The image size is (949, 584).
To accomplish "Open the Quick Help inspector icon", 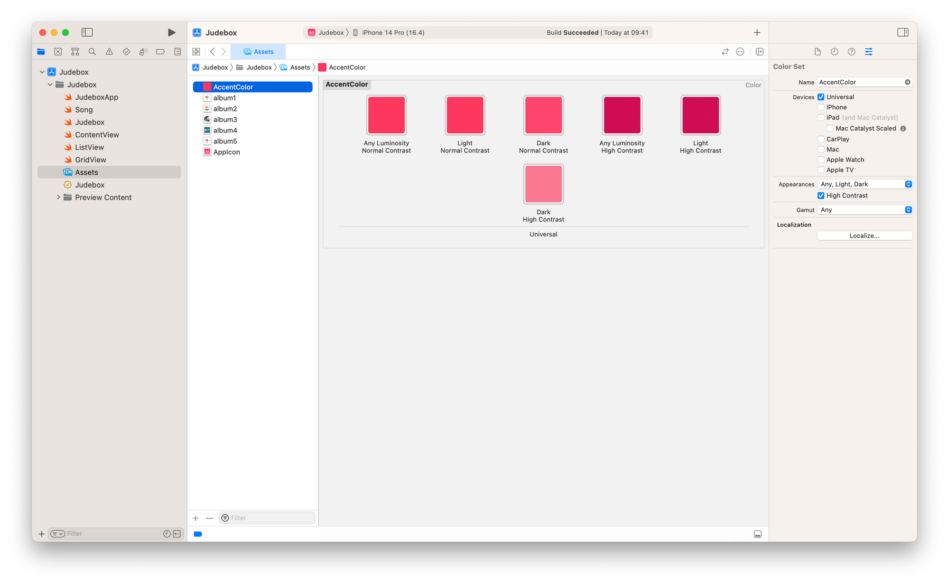I will point(851,52).
